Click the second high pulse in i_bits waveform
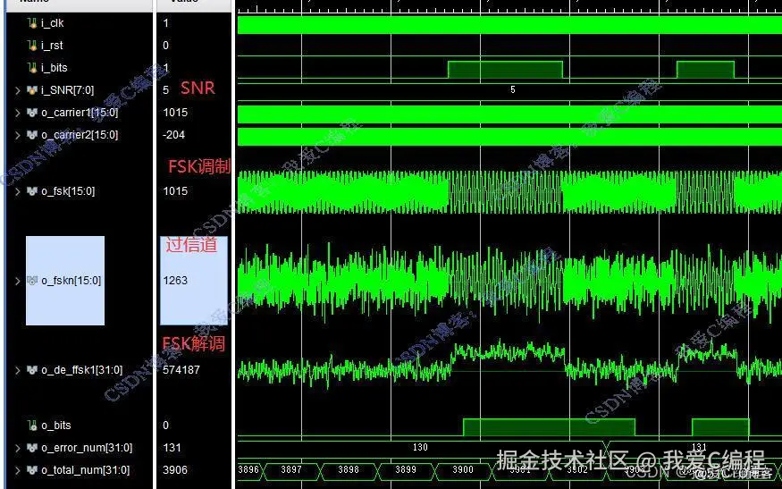This screenshot has height=489, width=782. coord(705,70)
